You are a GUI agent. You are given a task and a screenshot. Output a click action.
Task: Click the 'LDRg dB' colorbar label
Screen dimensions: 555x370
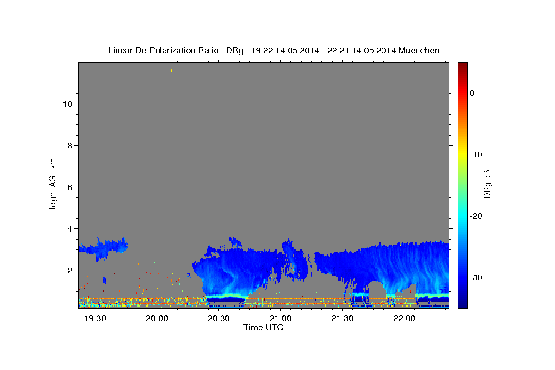point(487,186)
